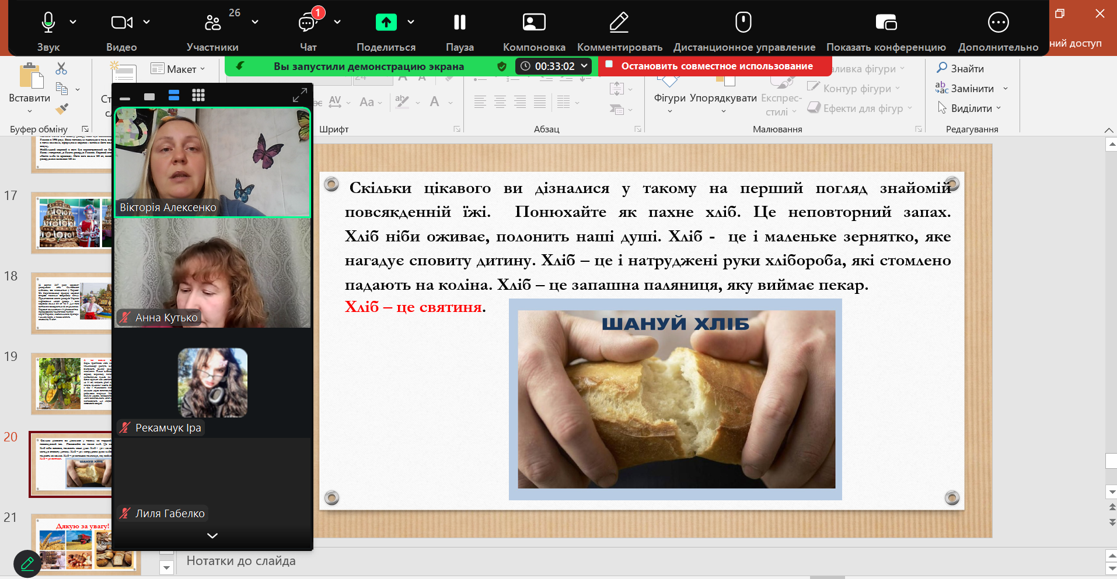This screenshot has width=1117, height=579.
Task: Click the Знайти find button
Action: point(961,68)
